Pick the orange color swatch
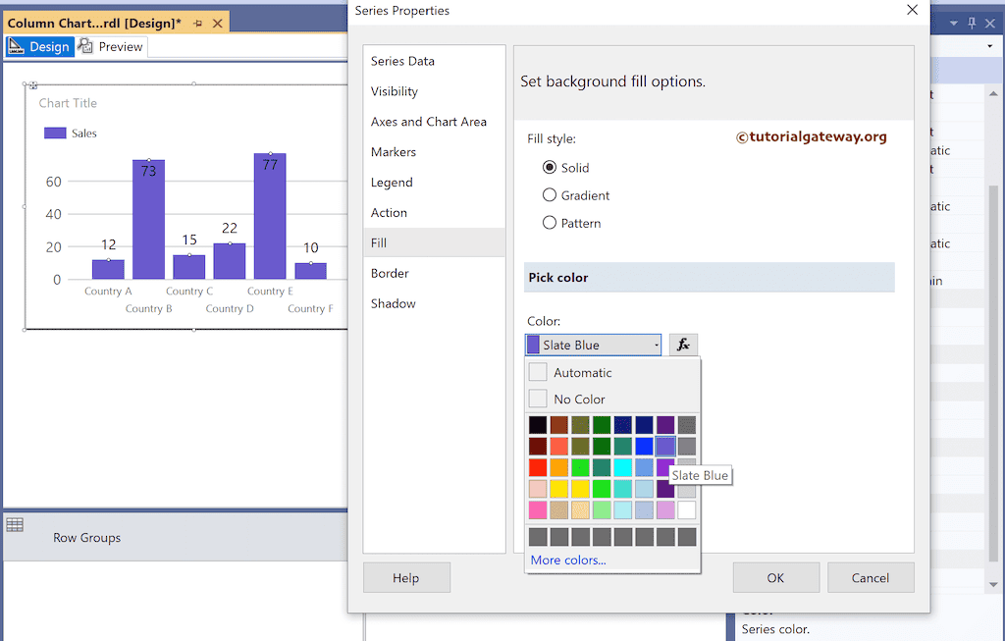 (x=558, y=467)
